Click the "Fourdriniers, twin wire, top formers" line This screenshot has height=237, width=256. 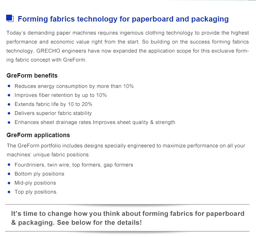click(x=74, y=165)
